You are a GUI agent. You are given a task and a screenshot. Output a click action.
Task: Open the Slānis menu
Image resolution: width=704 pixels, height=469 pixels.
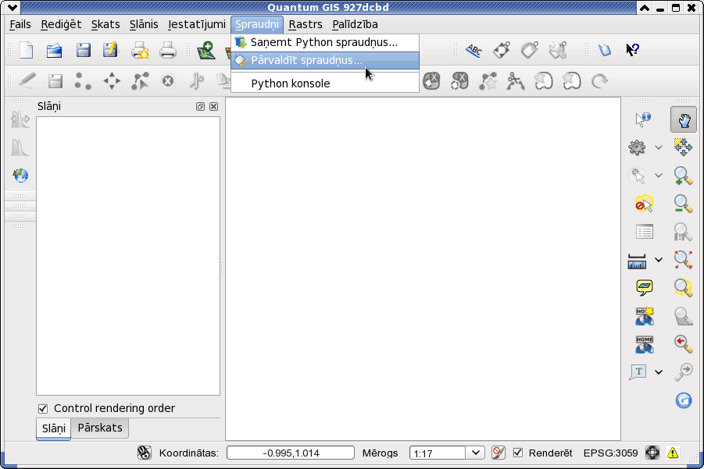coord(144,24)
